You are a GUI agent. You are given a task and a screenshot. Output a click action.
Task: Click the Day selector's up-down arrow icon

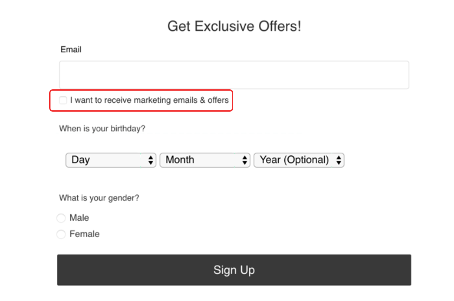pyautogui.click(x=151, y=160)
